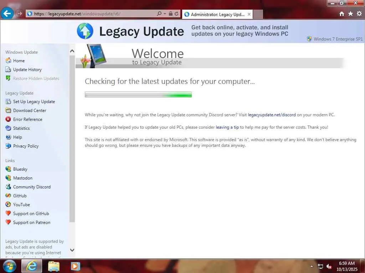Select the Administrator: Legacy Update tab

tap(217, 14)
